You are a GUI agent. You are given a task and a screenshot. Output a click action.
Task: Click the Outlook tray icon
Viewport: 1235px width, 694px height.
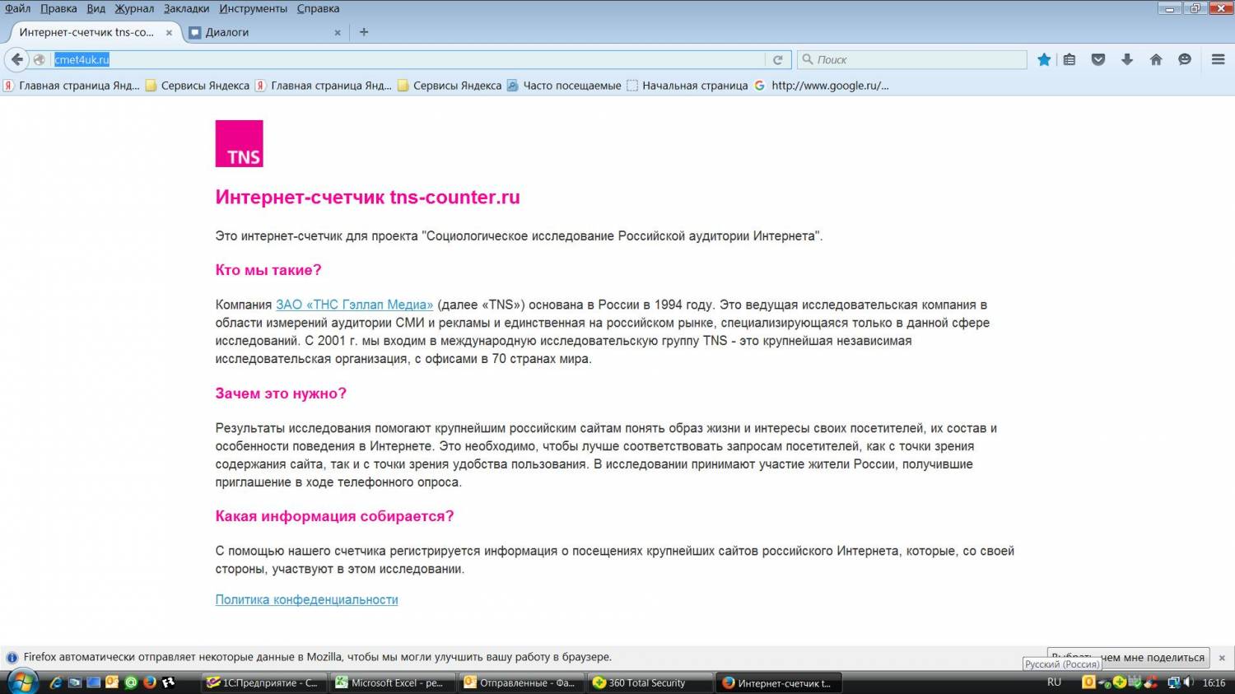coord(1089,682)
